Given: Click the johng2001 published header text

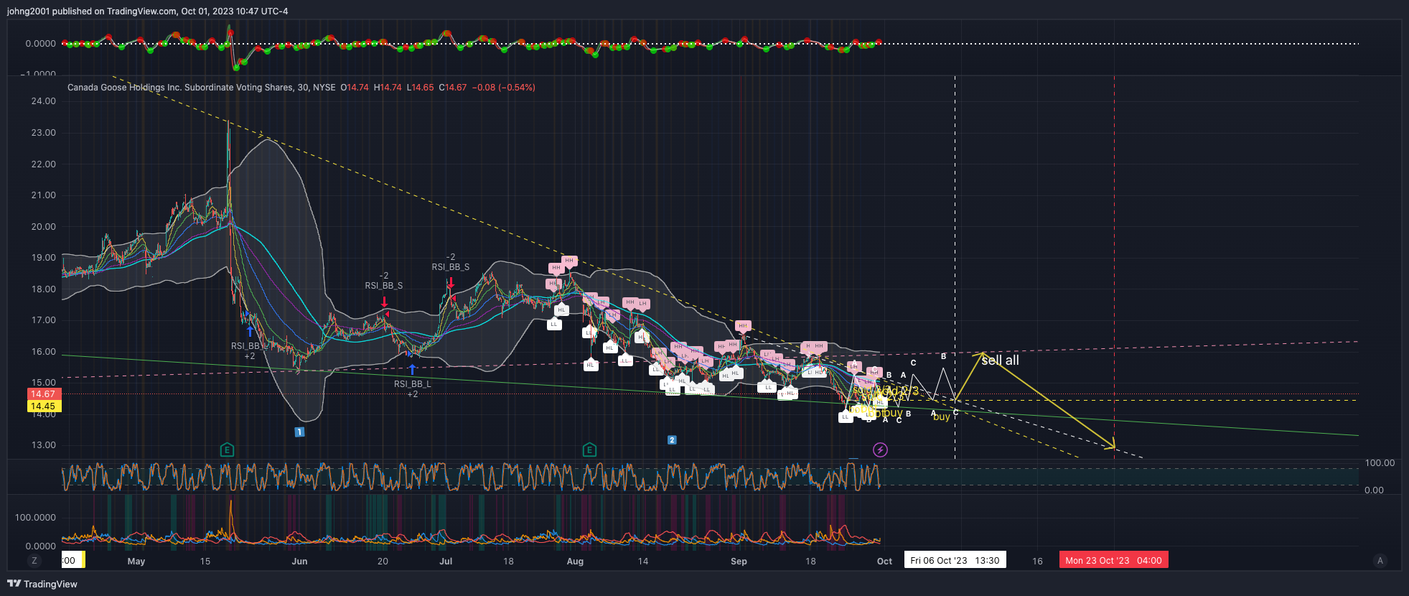Looking at the screenshot, I should (x=148, y=11).
